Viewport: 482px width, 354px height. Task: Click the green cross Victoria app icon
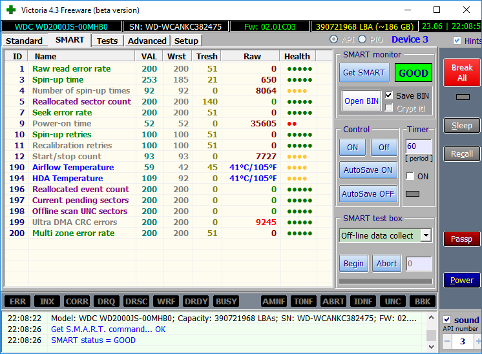11,10
